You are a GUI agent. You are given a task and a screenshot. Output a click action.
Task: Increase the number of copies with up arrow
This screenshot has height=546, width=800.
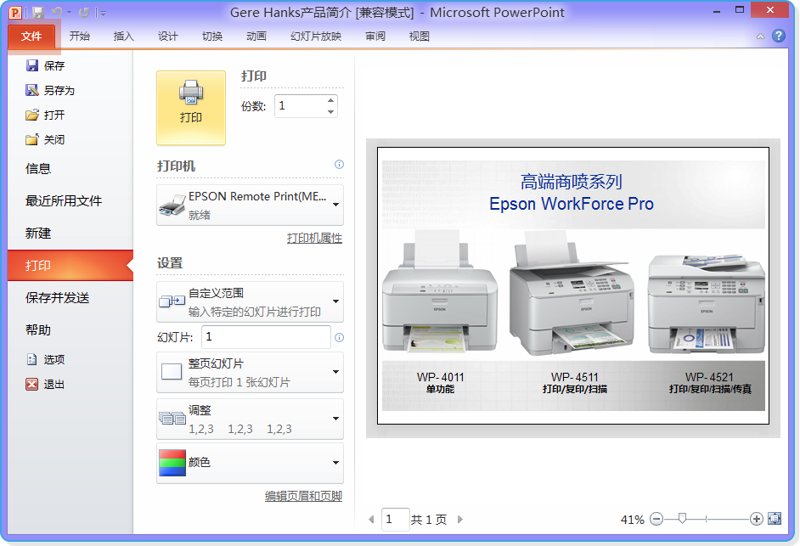(x=330, y=101)
